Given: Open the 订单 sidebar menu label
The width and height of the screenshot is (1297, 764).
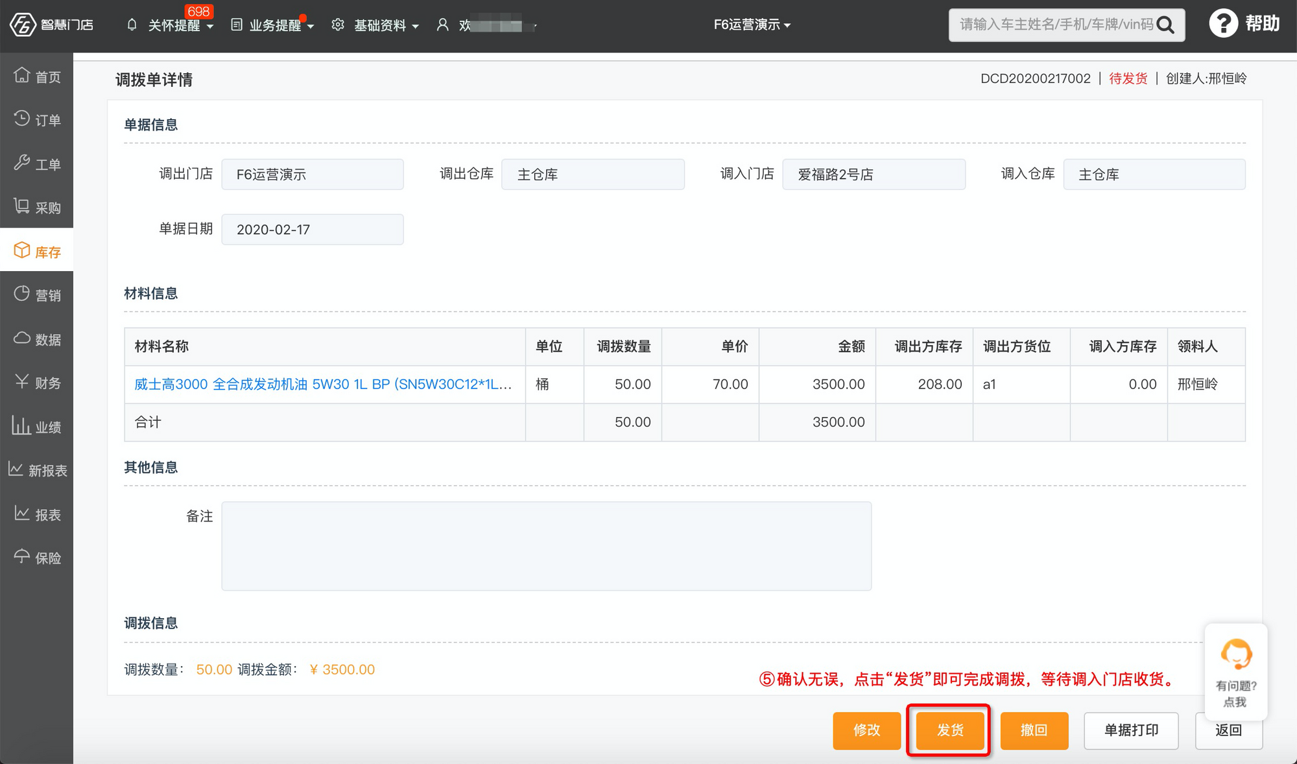Looking at the screenshot, I should (x=48, y=121).
